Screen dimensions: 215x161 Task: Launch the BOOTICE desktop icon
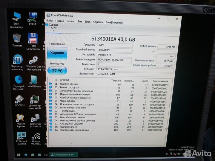pyautogui.click(x=20, y=101)
